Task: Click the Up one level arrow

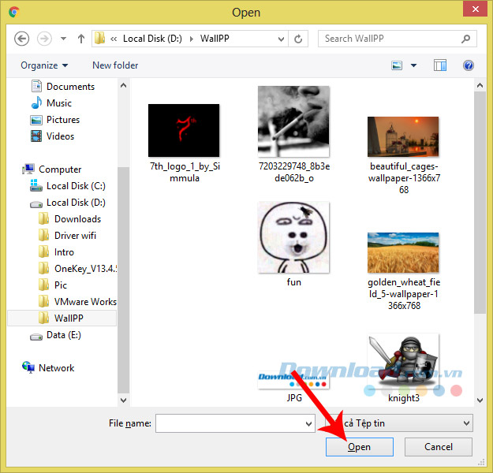Action: (81, 38)
